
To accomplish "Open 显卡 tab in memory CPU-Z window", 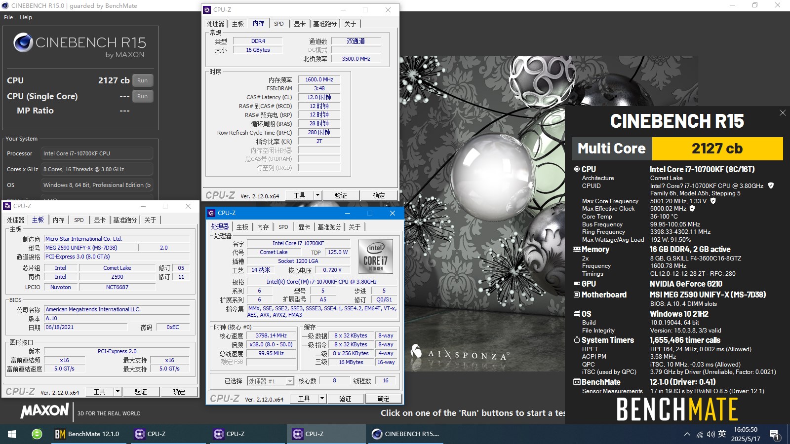I will (x=300, y=24).
